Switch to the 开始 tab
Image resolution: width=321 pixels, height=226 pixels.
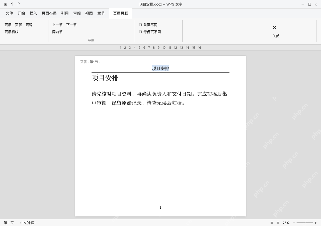21,13
